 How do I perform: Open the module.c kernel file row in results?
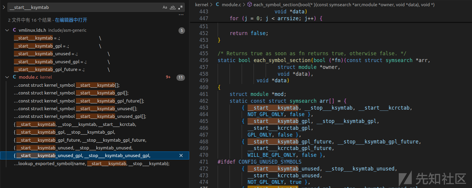click(x=95, y=77)
